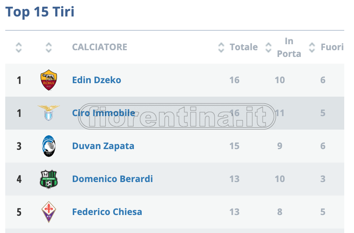Open Edin Dzeko player link
354x233 pixels.
96,80
